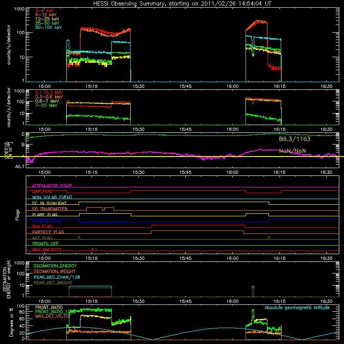Image resolution: width=344 pixels, height=344 pixels.
Task: Select the red 3-6 keV legend label
Action: (x=44, y=10)
